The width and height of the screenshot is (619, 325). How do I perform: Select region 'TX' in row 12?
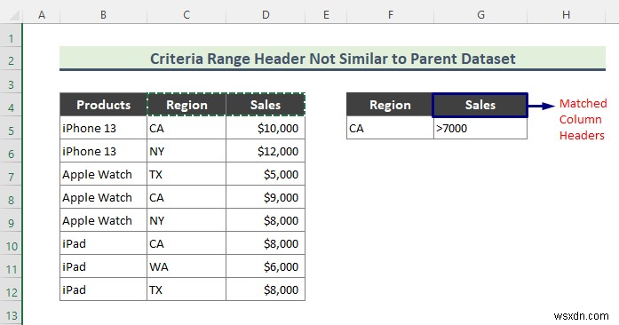click(x=186, y=289)
